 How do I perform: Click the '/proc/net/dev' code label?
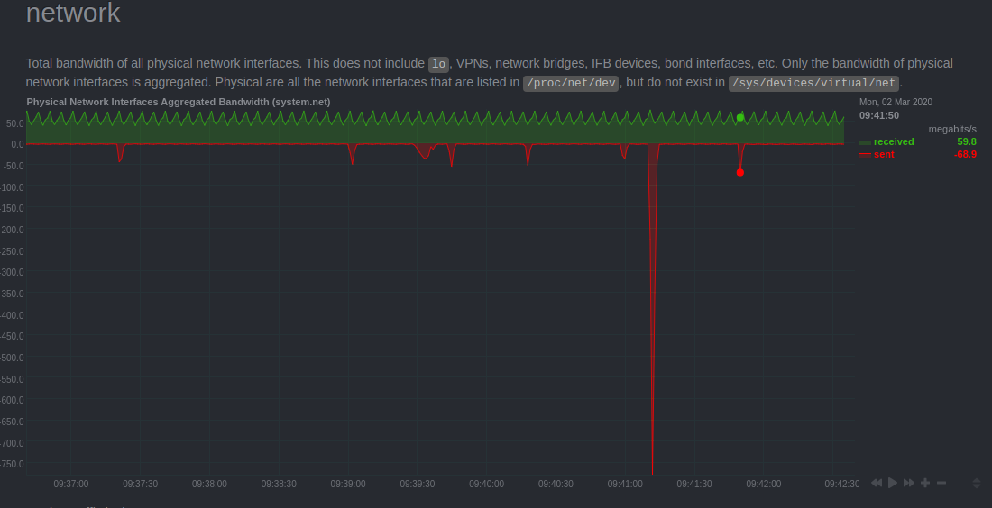tap(571, 84)
